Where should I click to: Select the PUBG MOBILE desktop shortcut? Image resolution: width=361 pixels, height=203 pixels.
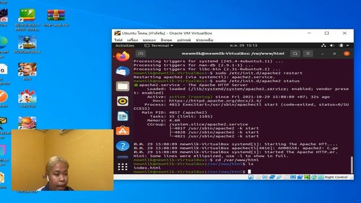(x=27, y=45)
